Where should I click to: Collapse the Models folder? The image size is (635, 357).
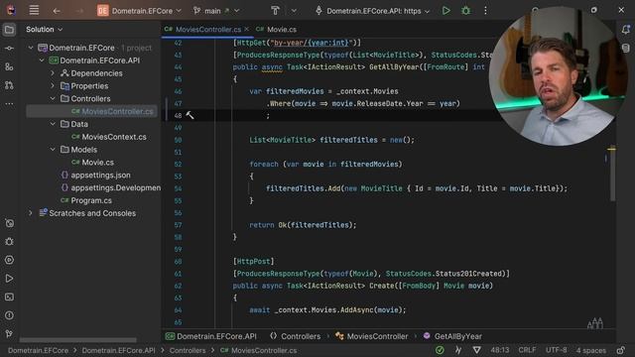pyautogui.click(x=53, y=150)
